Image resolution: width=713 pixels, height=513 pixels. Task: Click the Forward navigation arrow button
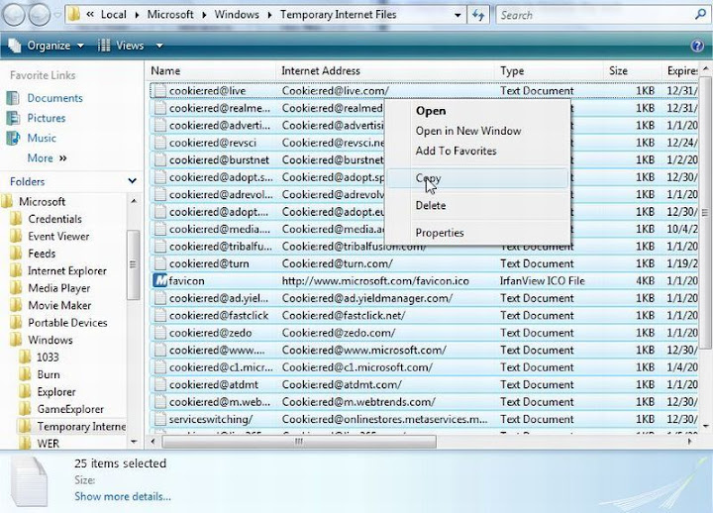tap(40, 15)
